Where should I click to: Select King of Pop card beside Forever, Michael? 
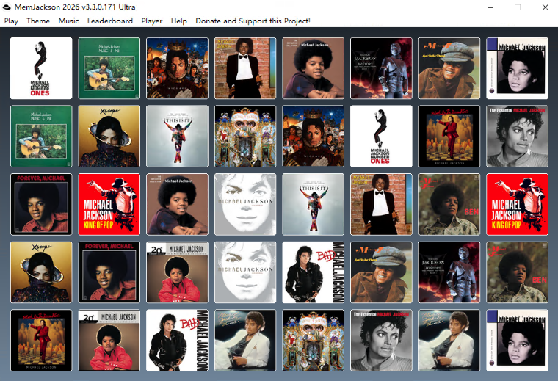(x=109, y=205)
